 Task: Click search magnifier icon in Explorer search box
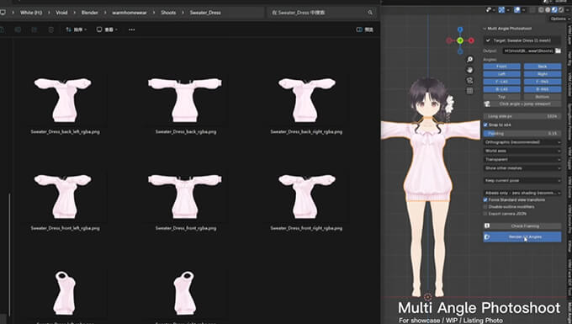click(370, 13)
